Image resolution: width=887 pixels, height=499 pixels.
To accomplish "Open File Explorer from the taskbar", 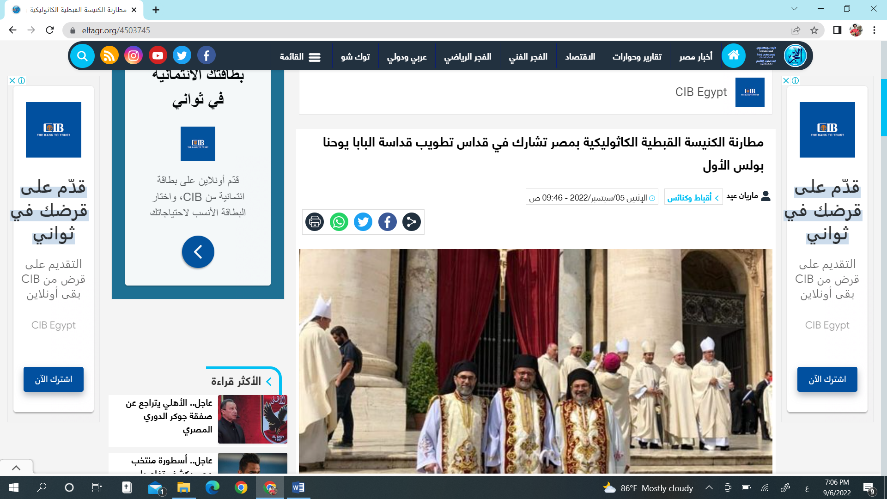I will pos(184,488).
